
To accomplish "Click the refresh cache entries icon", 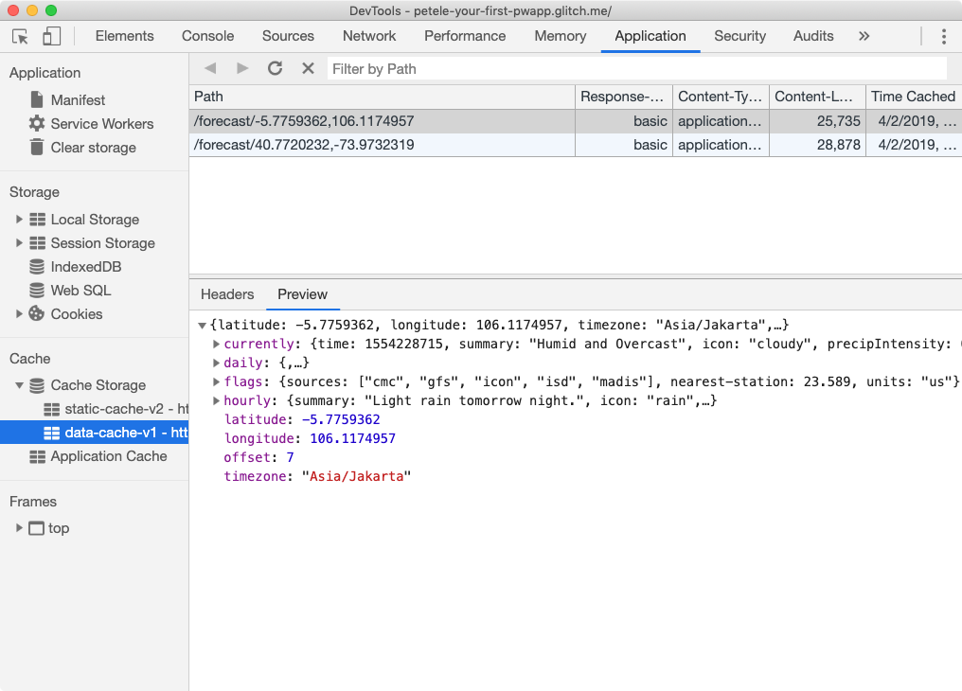I will pos(275,68).
